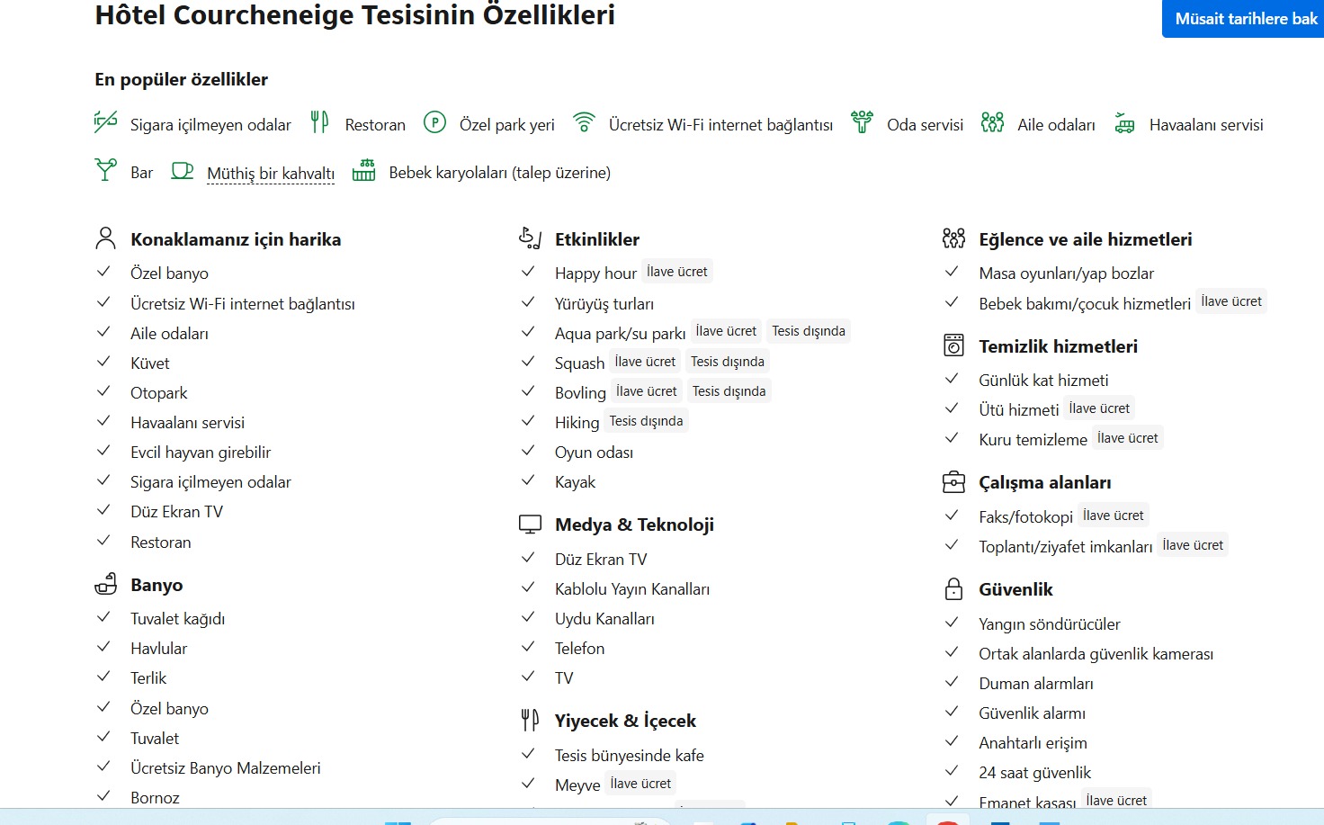Image resolution: width=1324 pixels, height=825 pixels.
Task: Click the crib icon beside Bebek karyolaları
Action: tap(363, 169)
